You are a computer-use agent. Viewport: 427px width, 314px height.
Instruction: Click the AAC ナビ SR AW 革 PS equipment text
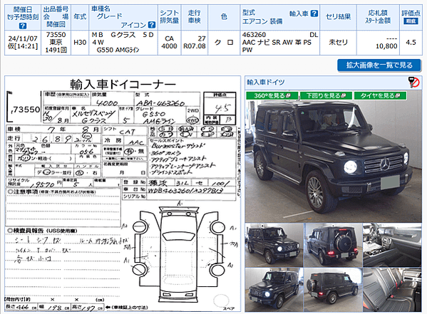tap(277, 43)
